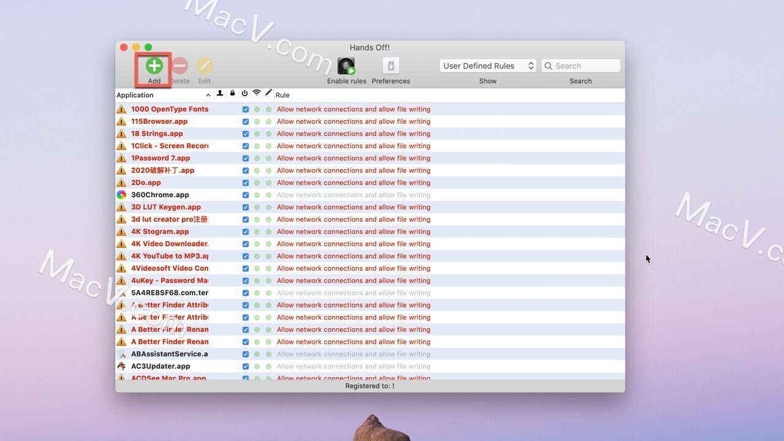
Task: Click the file writing status dot for 2Do.app
Action: [268, 183]
